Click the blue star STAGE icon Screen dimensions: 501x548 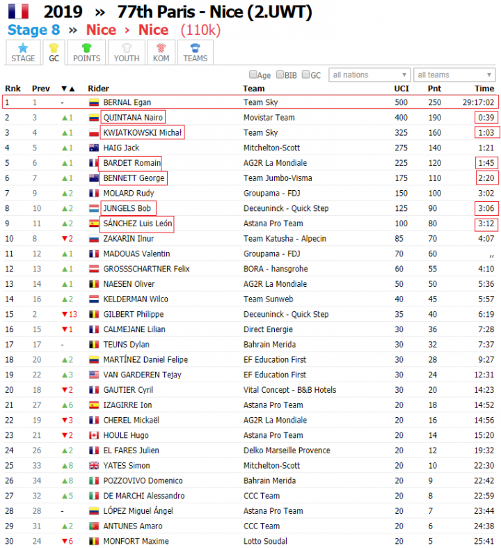[x=23, y=47]
